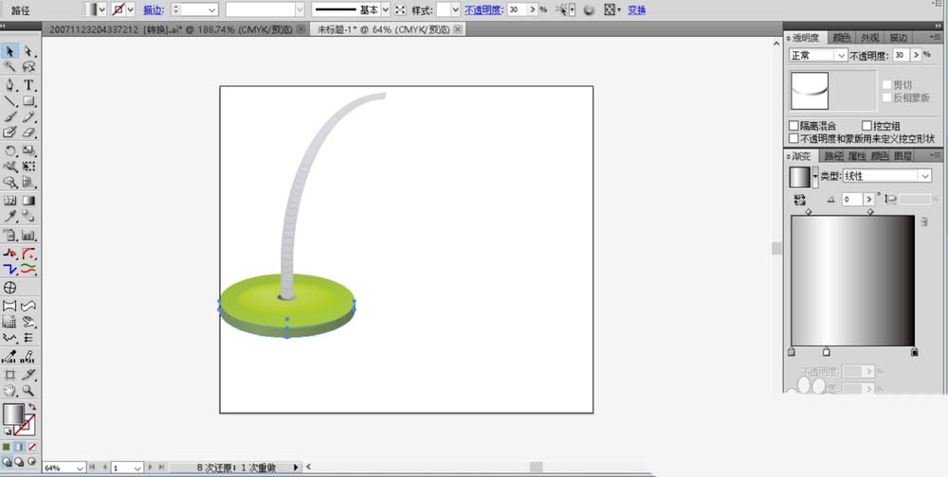Switch to the 属性 panel tab
The height and width of the screenshot is (477, 948).
point(857,156)
